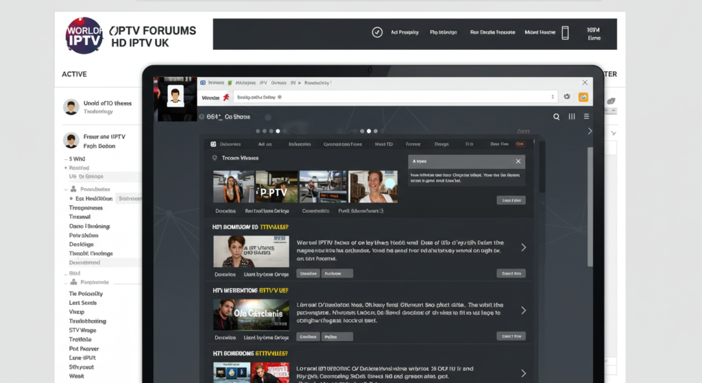Image resolution: width=702 pixels, height=383 pixels.
Task: Collapse the first people group in sidebar tree
Action: [x=66, y=190]
